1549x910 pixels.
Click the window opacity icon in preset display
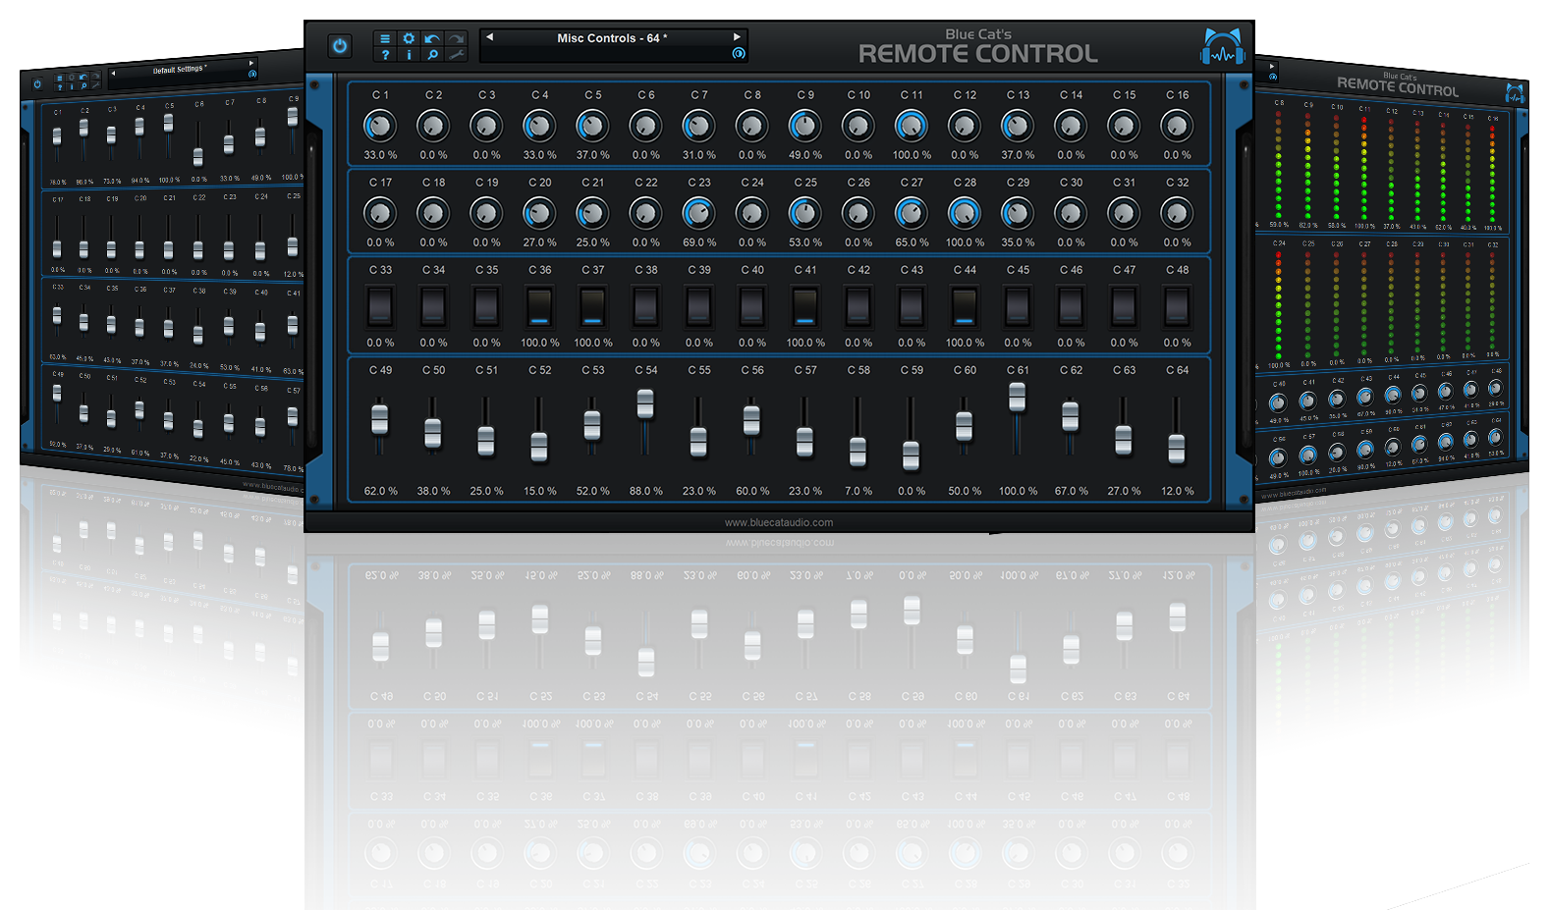pos(738,54)
